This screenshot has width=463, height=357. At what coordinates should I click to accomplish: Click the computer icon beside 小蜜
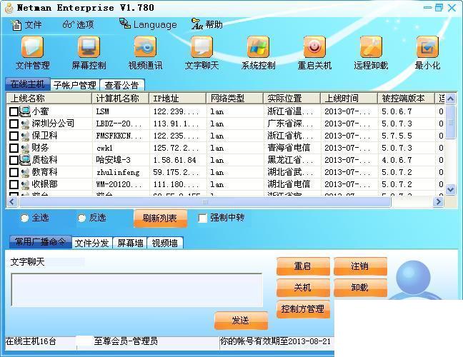[x=25, y=111]
